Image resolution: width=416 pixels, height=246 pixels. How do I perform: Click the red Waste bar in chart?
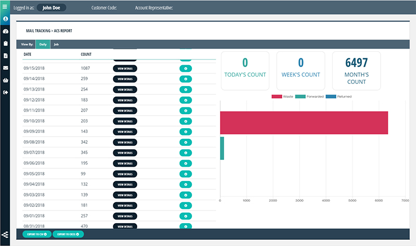tap(304, 122)
